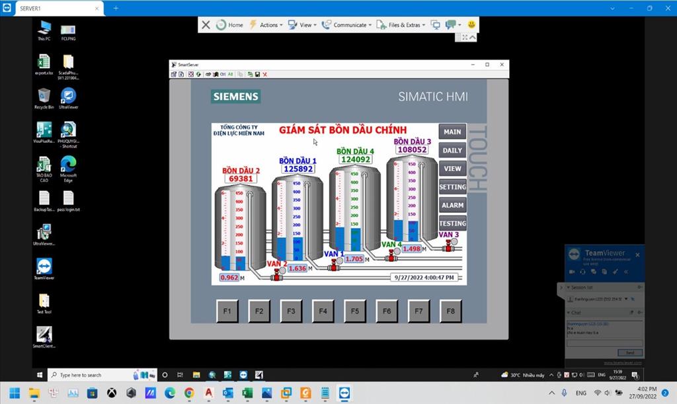Click the VAN 3 red valve symbol

tap(449, 245)
